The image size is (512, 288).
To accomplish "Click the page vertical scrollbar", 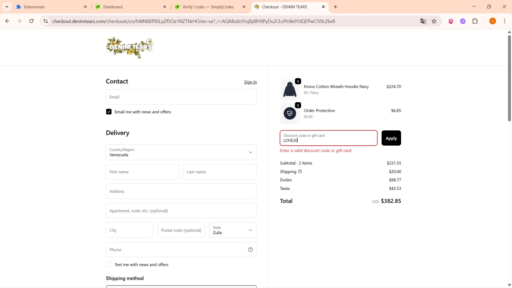I will pos(509,78).
